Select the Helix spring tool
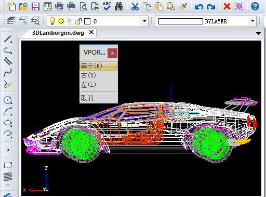 8,177
